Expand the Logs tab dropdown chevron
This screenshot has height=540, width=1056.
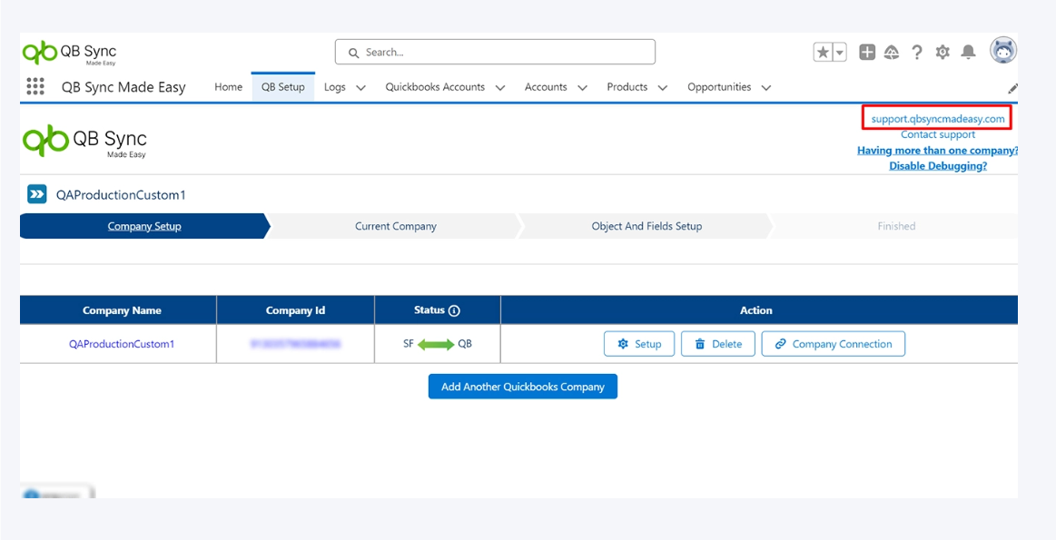pyautogui.click(x=360, y=87)
